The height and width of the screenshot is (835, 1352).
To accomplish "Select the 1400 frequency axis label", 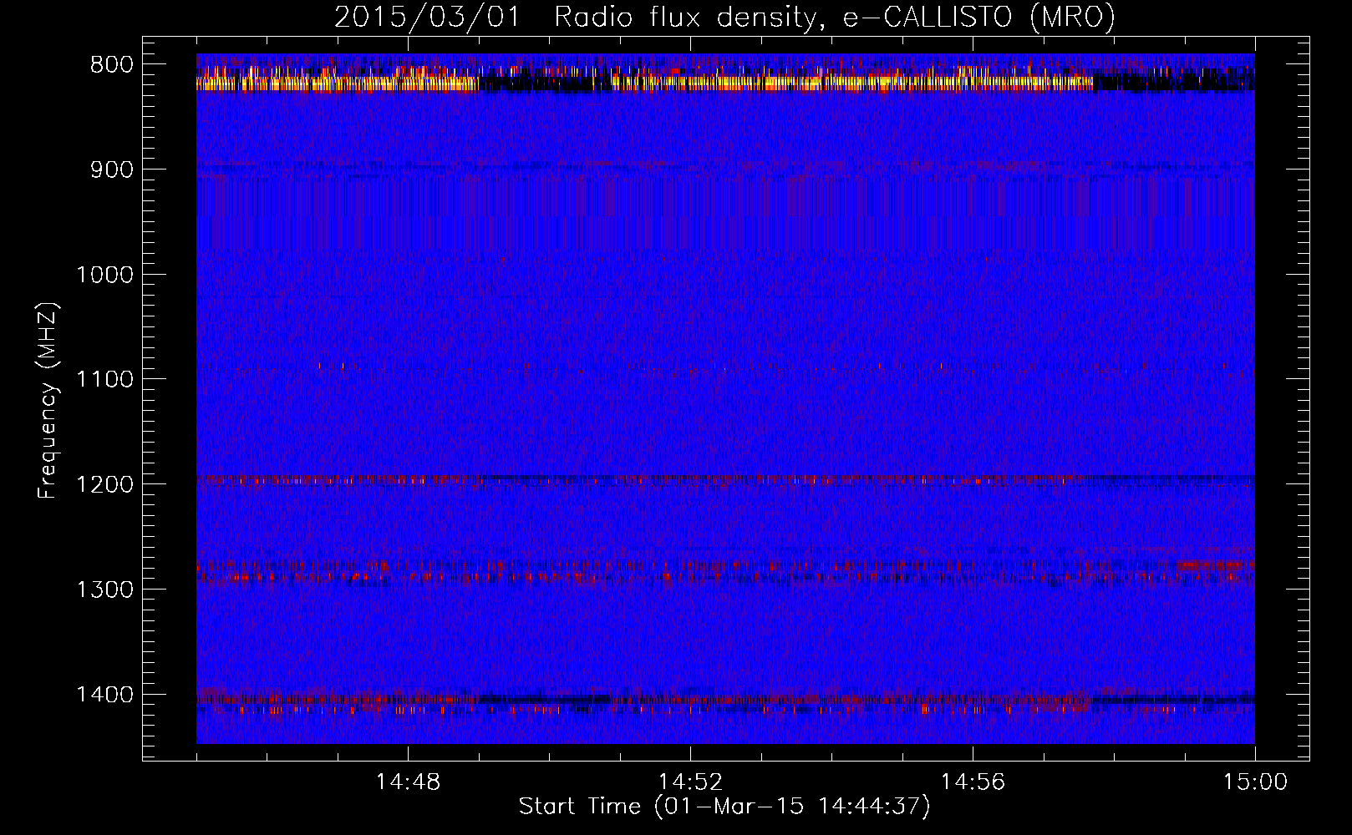I will tap(104, 695).
